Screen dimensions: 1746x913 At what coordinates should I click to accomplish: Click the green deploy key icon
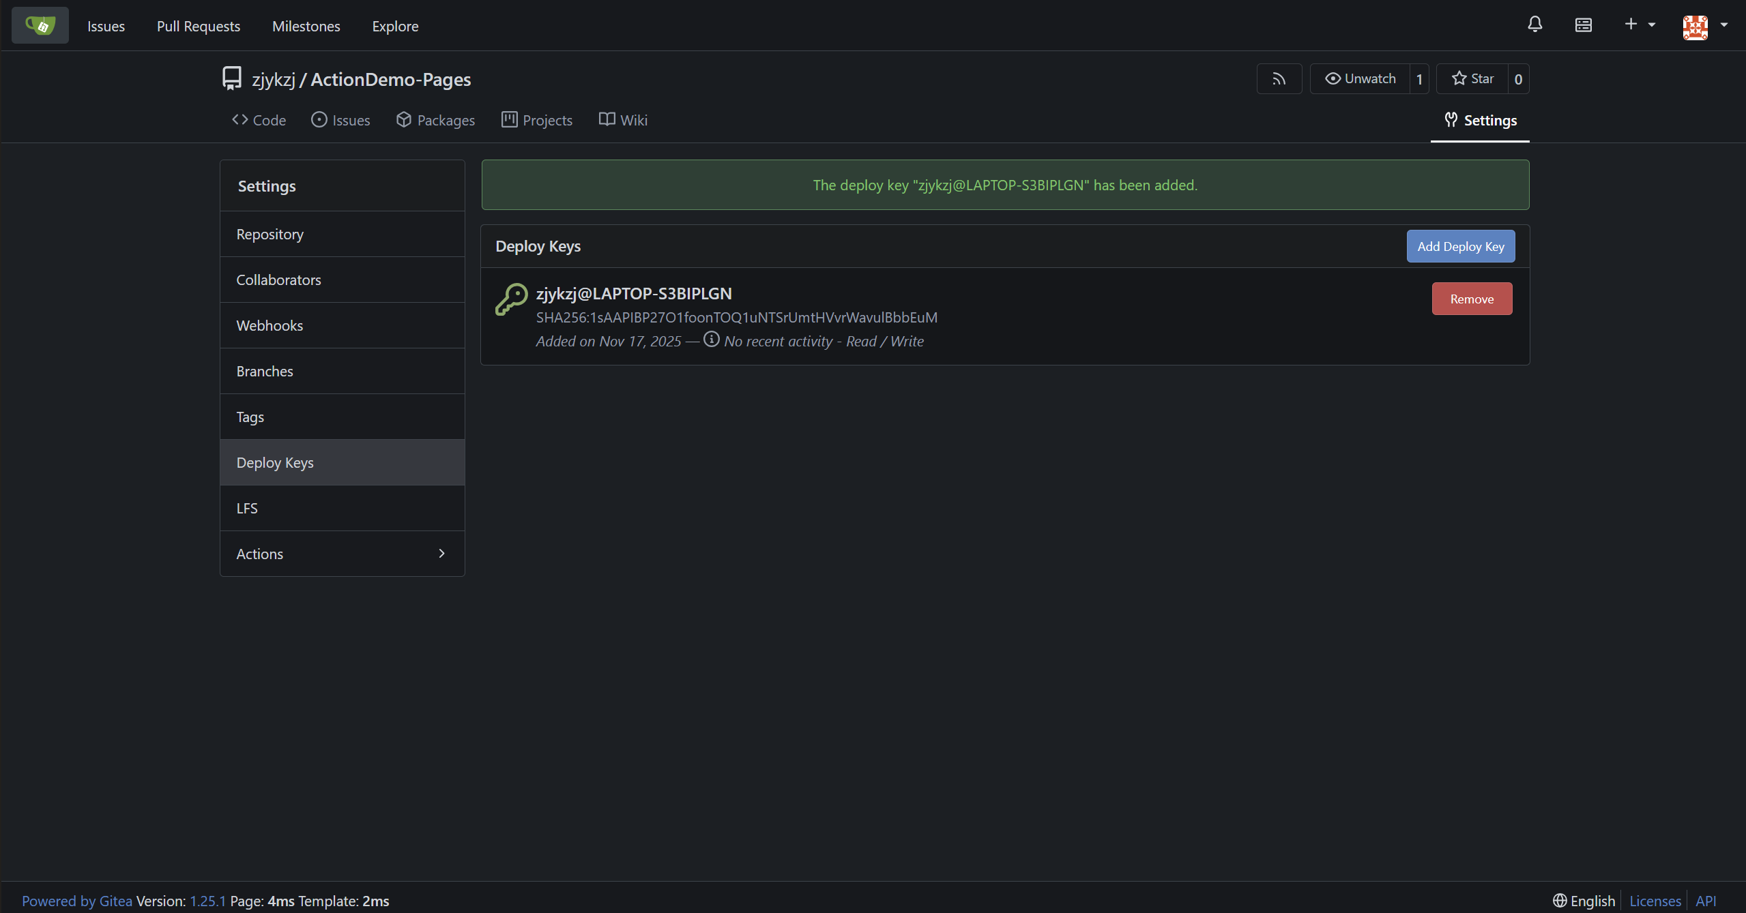point(511,299)
